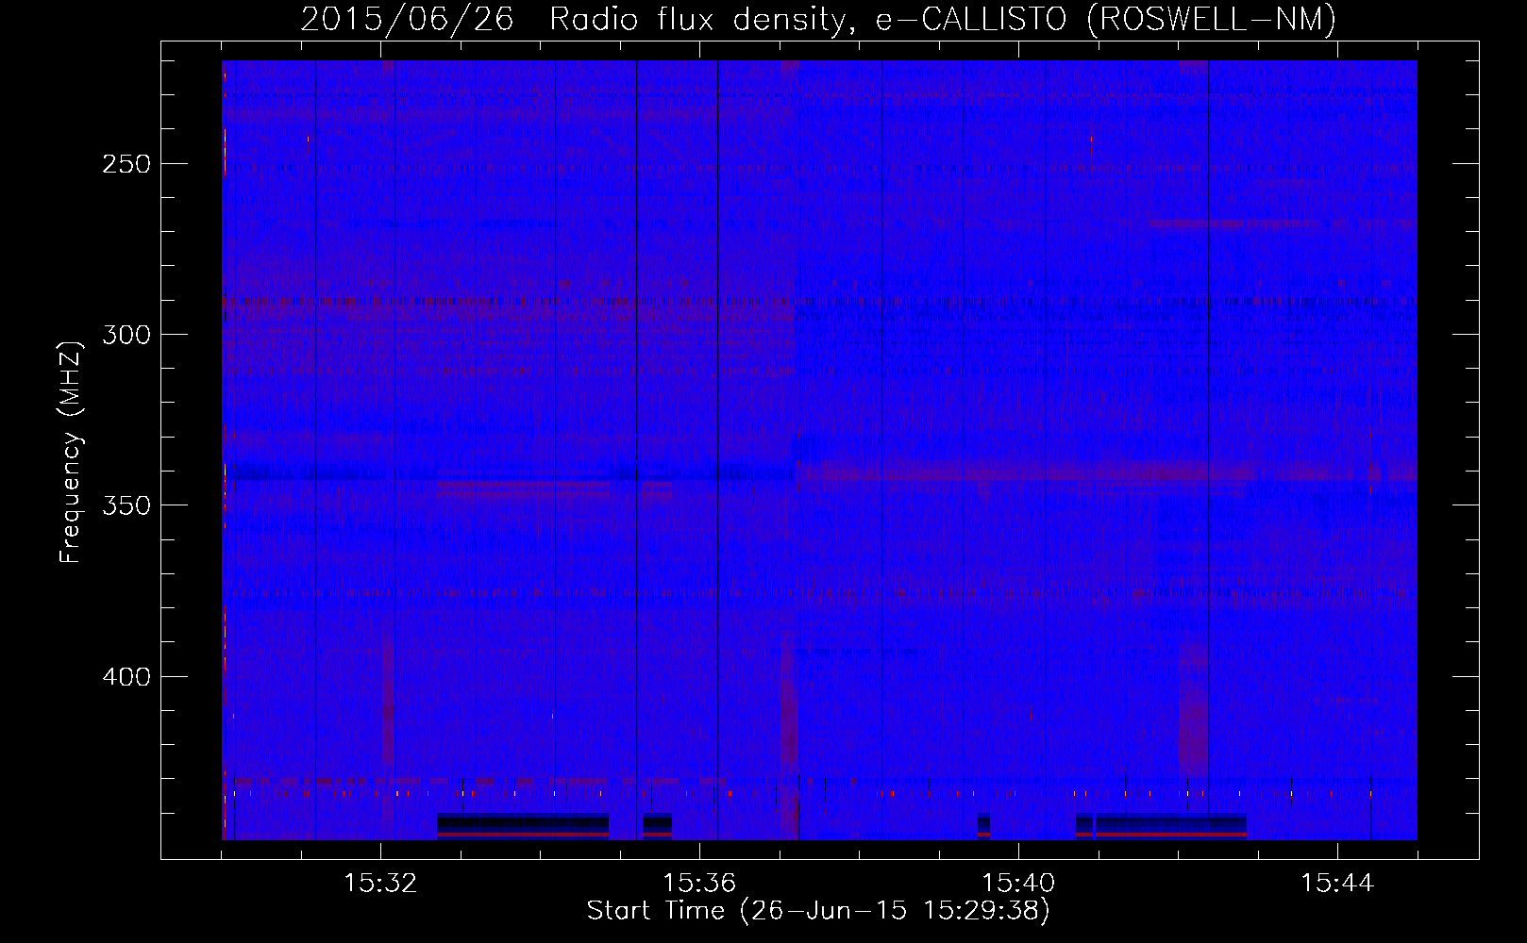The width and height of the screenshot is (1527, 943).
Task: Click the 15:44 time tick label
Action: (1337, 884)
